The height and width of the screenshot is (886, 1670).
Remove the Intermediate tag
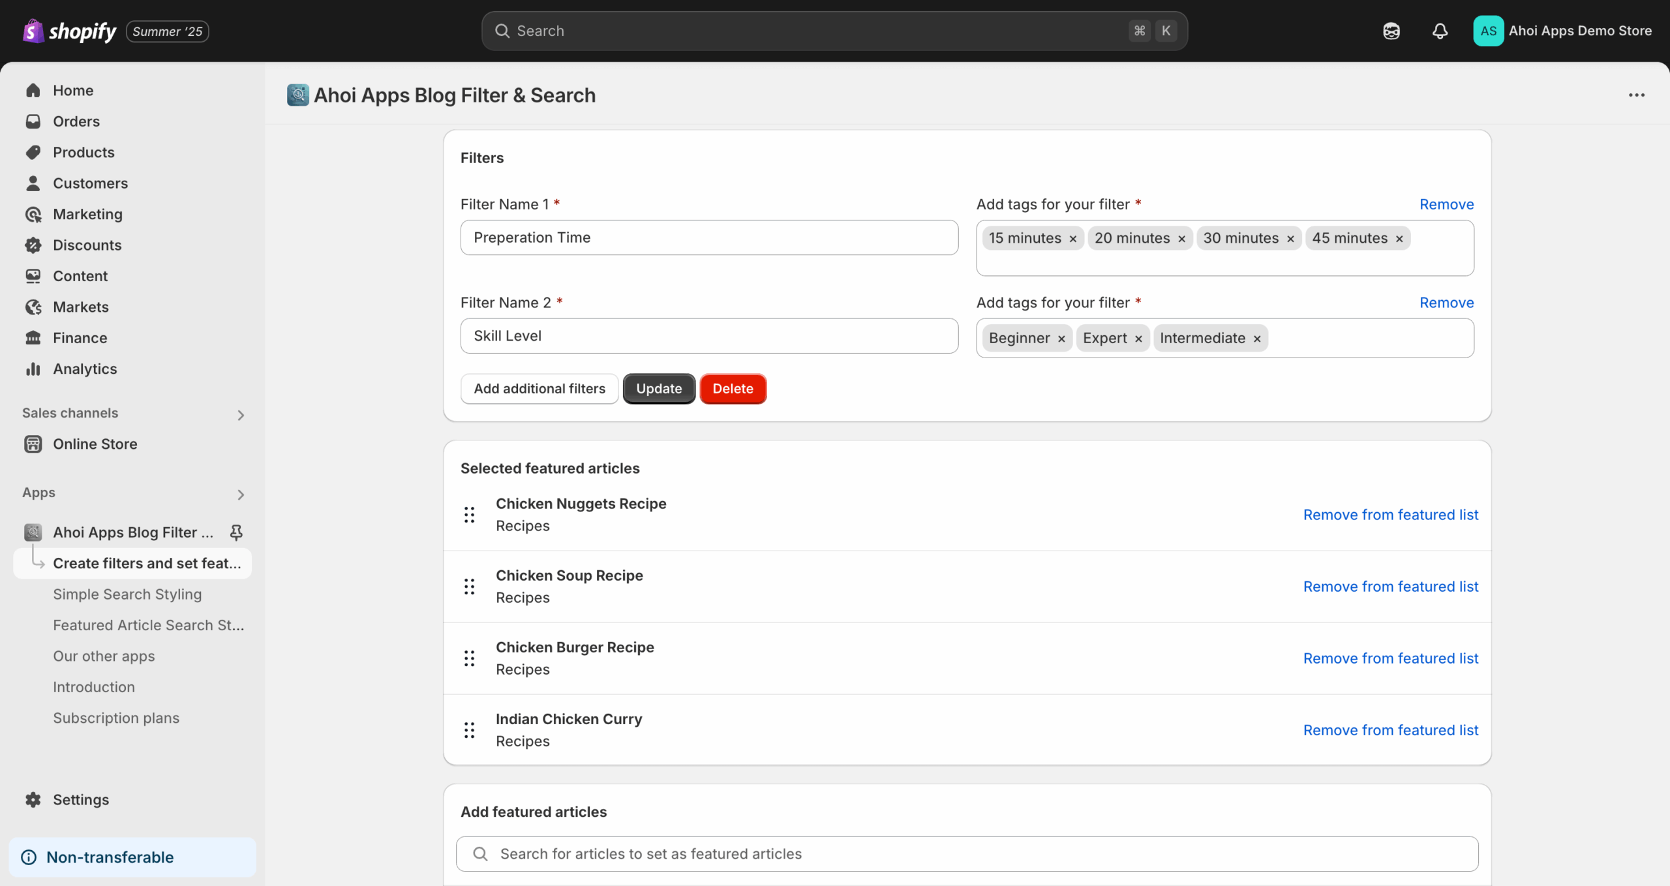pyautogui.click(x=1257, y=339)
